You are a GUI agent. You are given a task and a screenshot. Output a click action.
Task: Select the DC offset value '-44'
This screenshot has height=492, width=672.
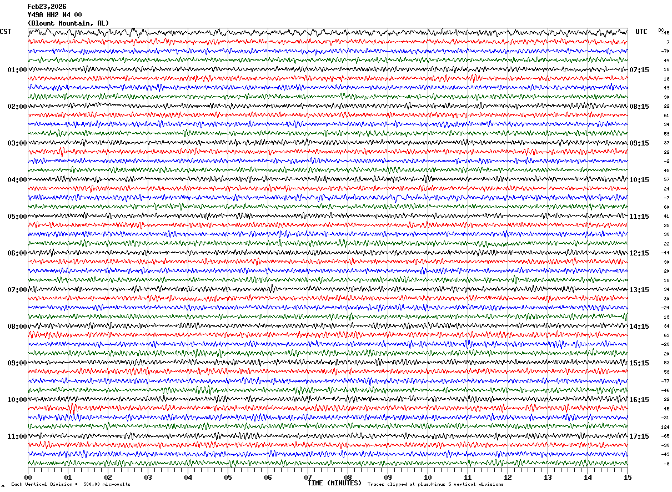point(665,253)
